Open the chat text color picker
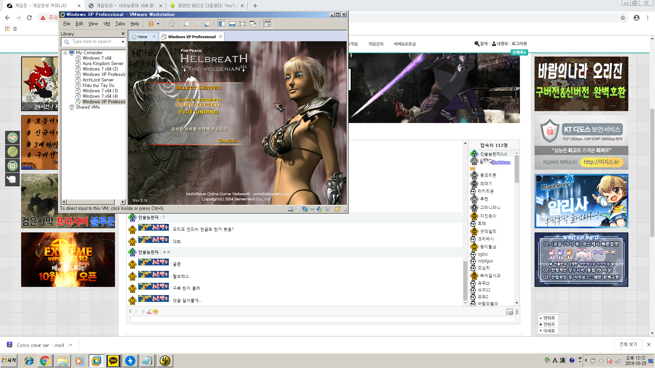Image resolution: width=655 pixels, height=368 pixels. pos(149,311)
